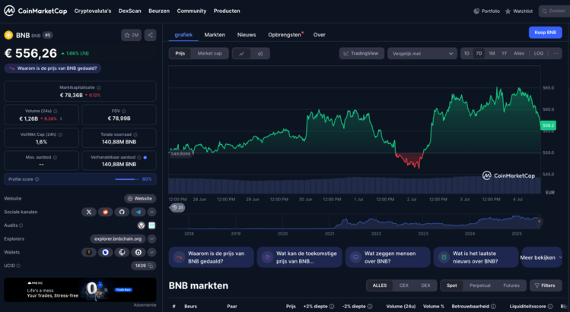Image resolution: width=570 pixels, height=312 pixels.
Task: Open the TradingView chart button
Action: click(x=361, y=53)
